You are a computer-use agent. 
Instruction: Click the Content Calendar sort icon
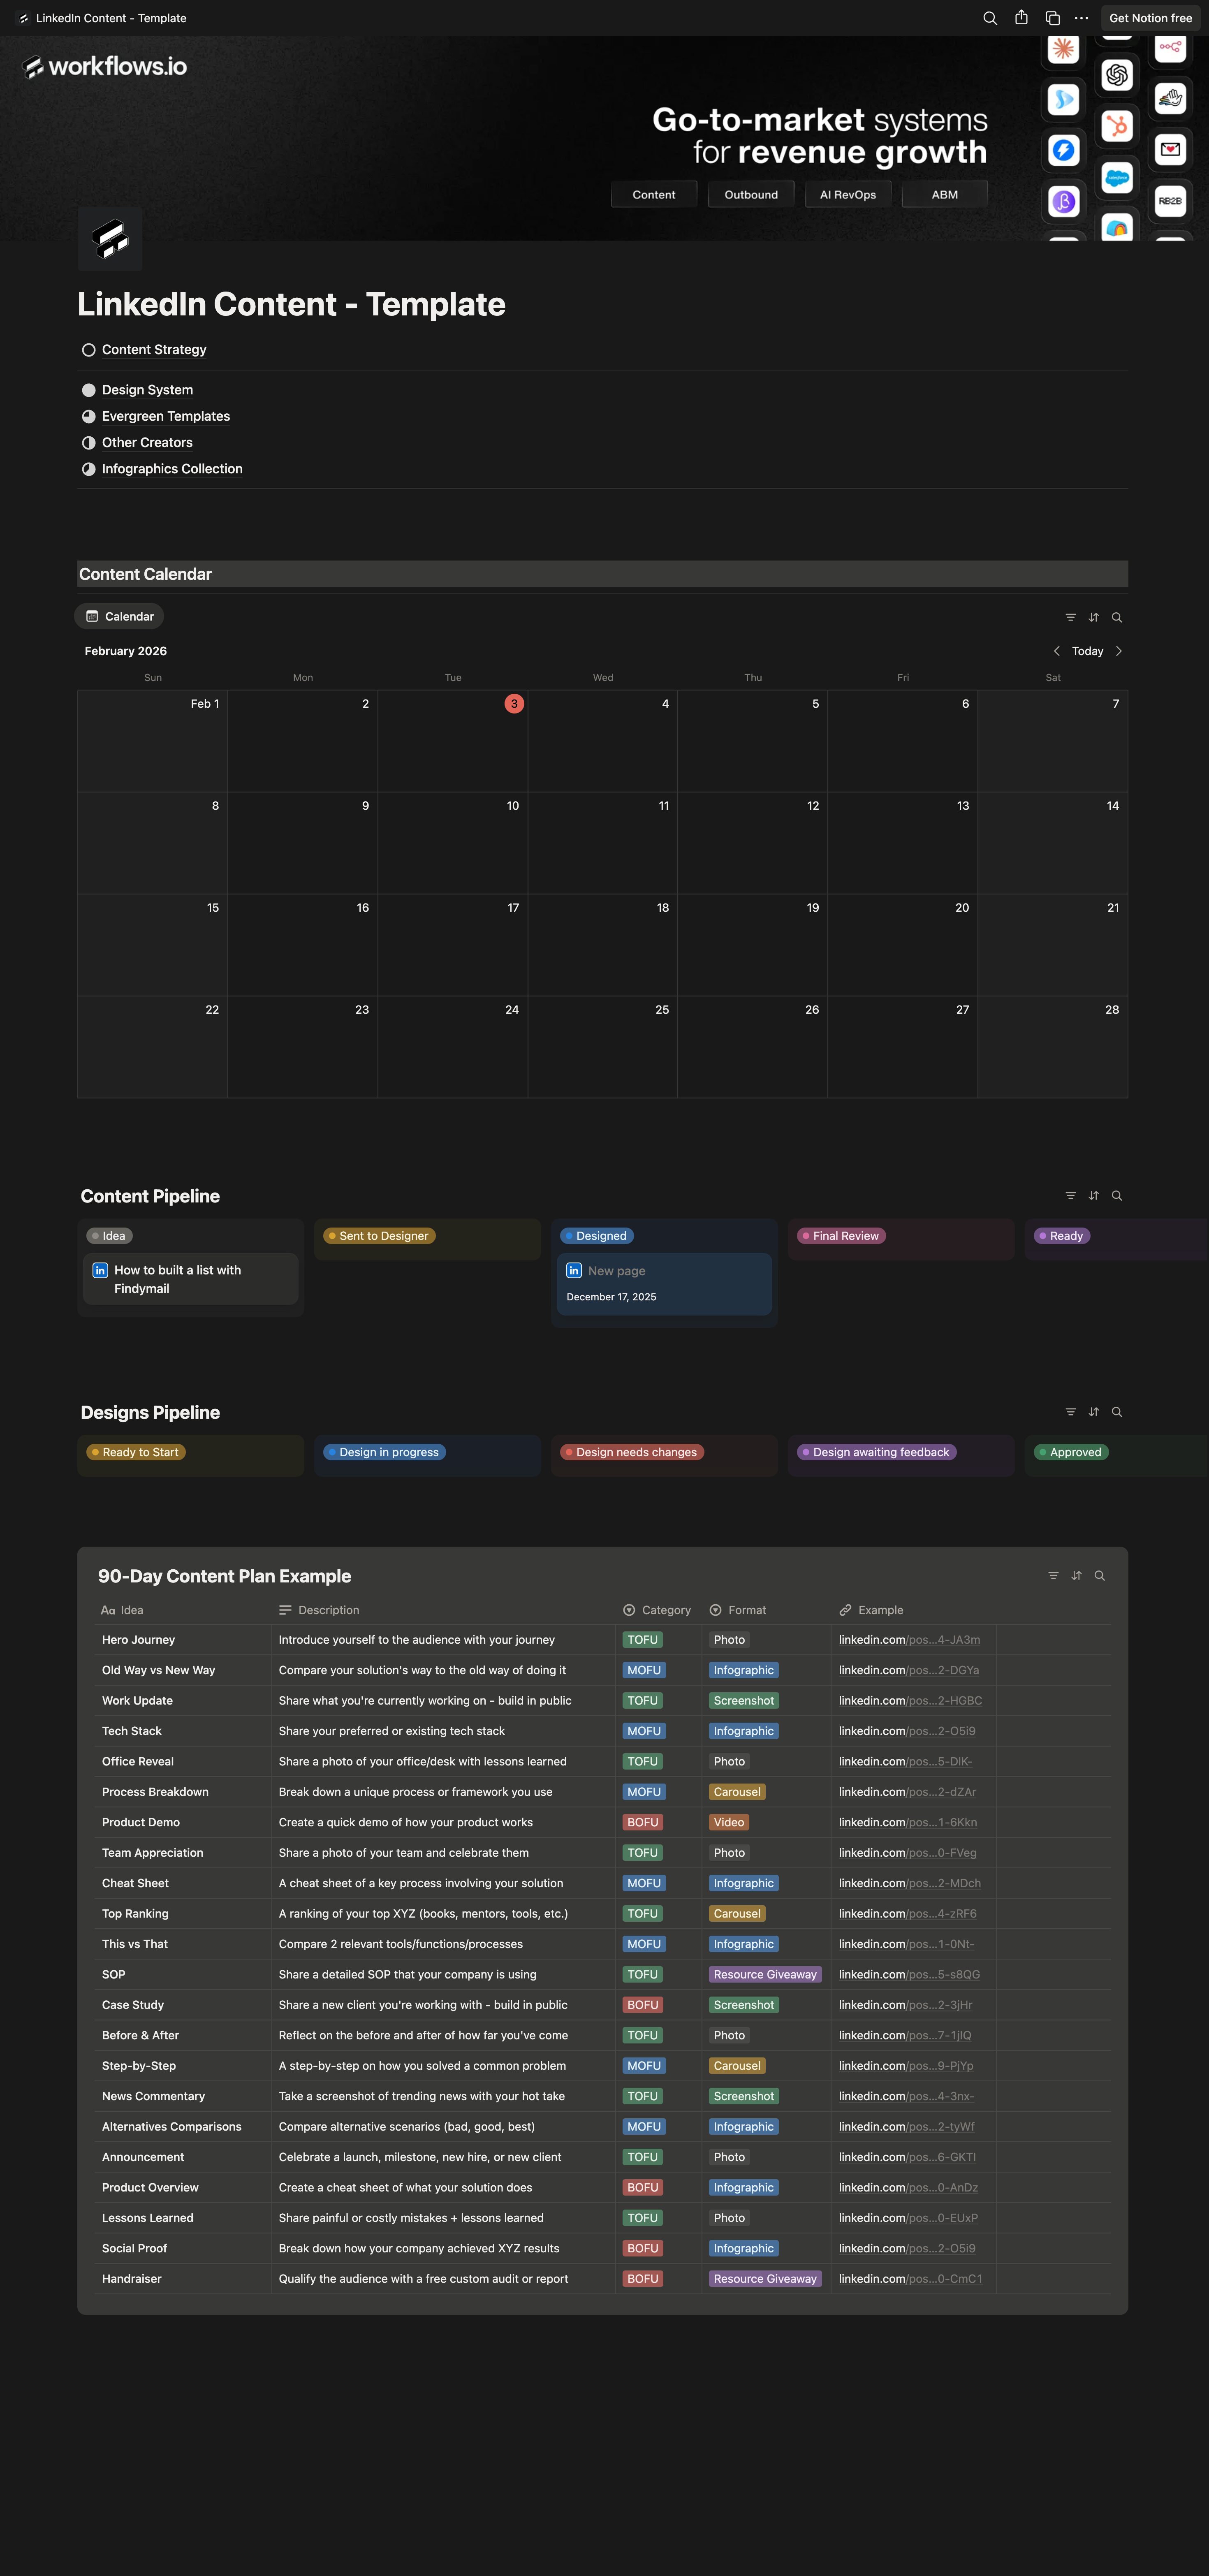1094,617
